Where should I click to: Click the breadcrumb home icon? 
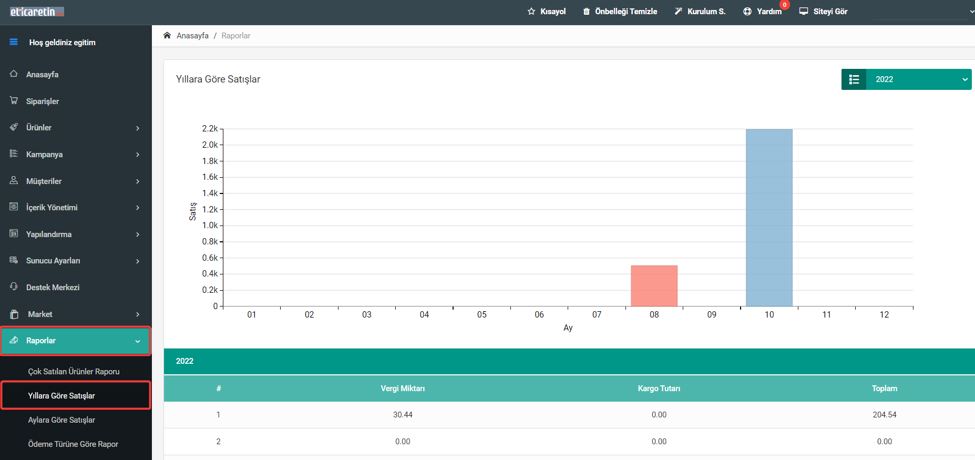[x=167, y=35]
